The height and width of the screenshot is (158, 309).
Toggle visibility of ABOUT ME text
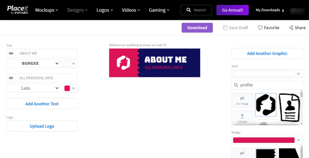click(x=11, y=53)
